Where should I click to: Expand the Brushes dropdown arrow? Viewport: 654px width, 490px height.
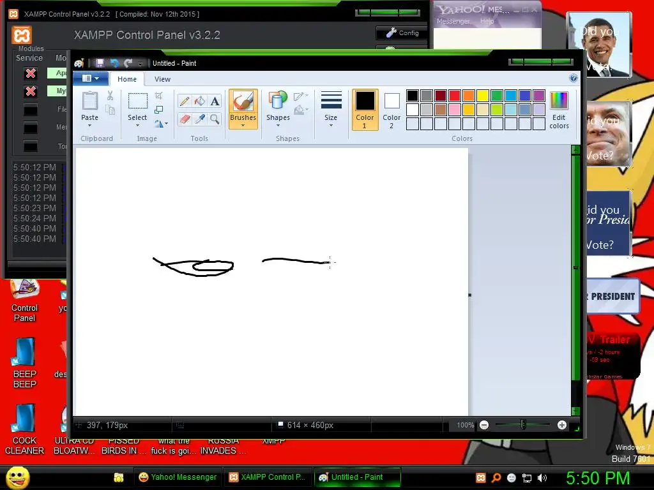pyautogui.click(x=243, y=125)
